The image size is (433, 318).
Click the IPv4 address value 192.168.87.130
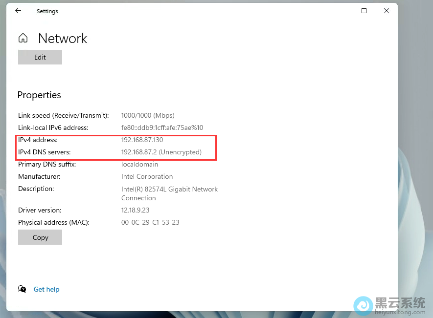[142, 140]
